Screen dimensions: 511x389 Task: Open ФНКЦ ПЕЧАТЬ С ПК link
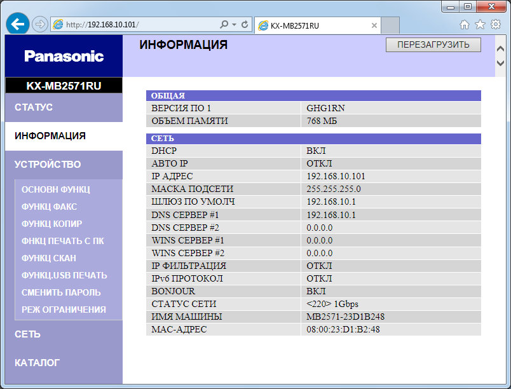point(62,241)
